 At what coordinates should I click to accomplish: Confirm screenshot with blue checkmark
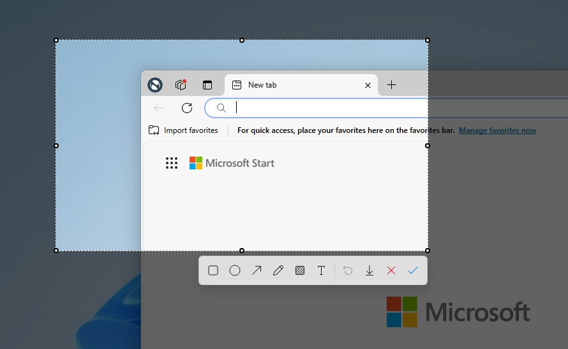click(x=413, y=270)
